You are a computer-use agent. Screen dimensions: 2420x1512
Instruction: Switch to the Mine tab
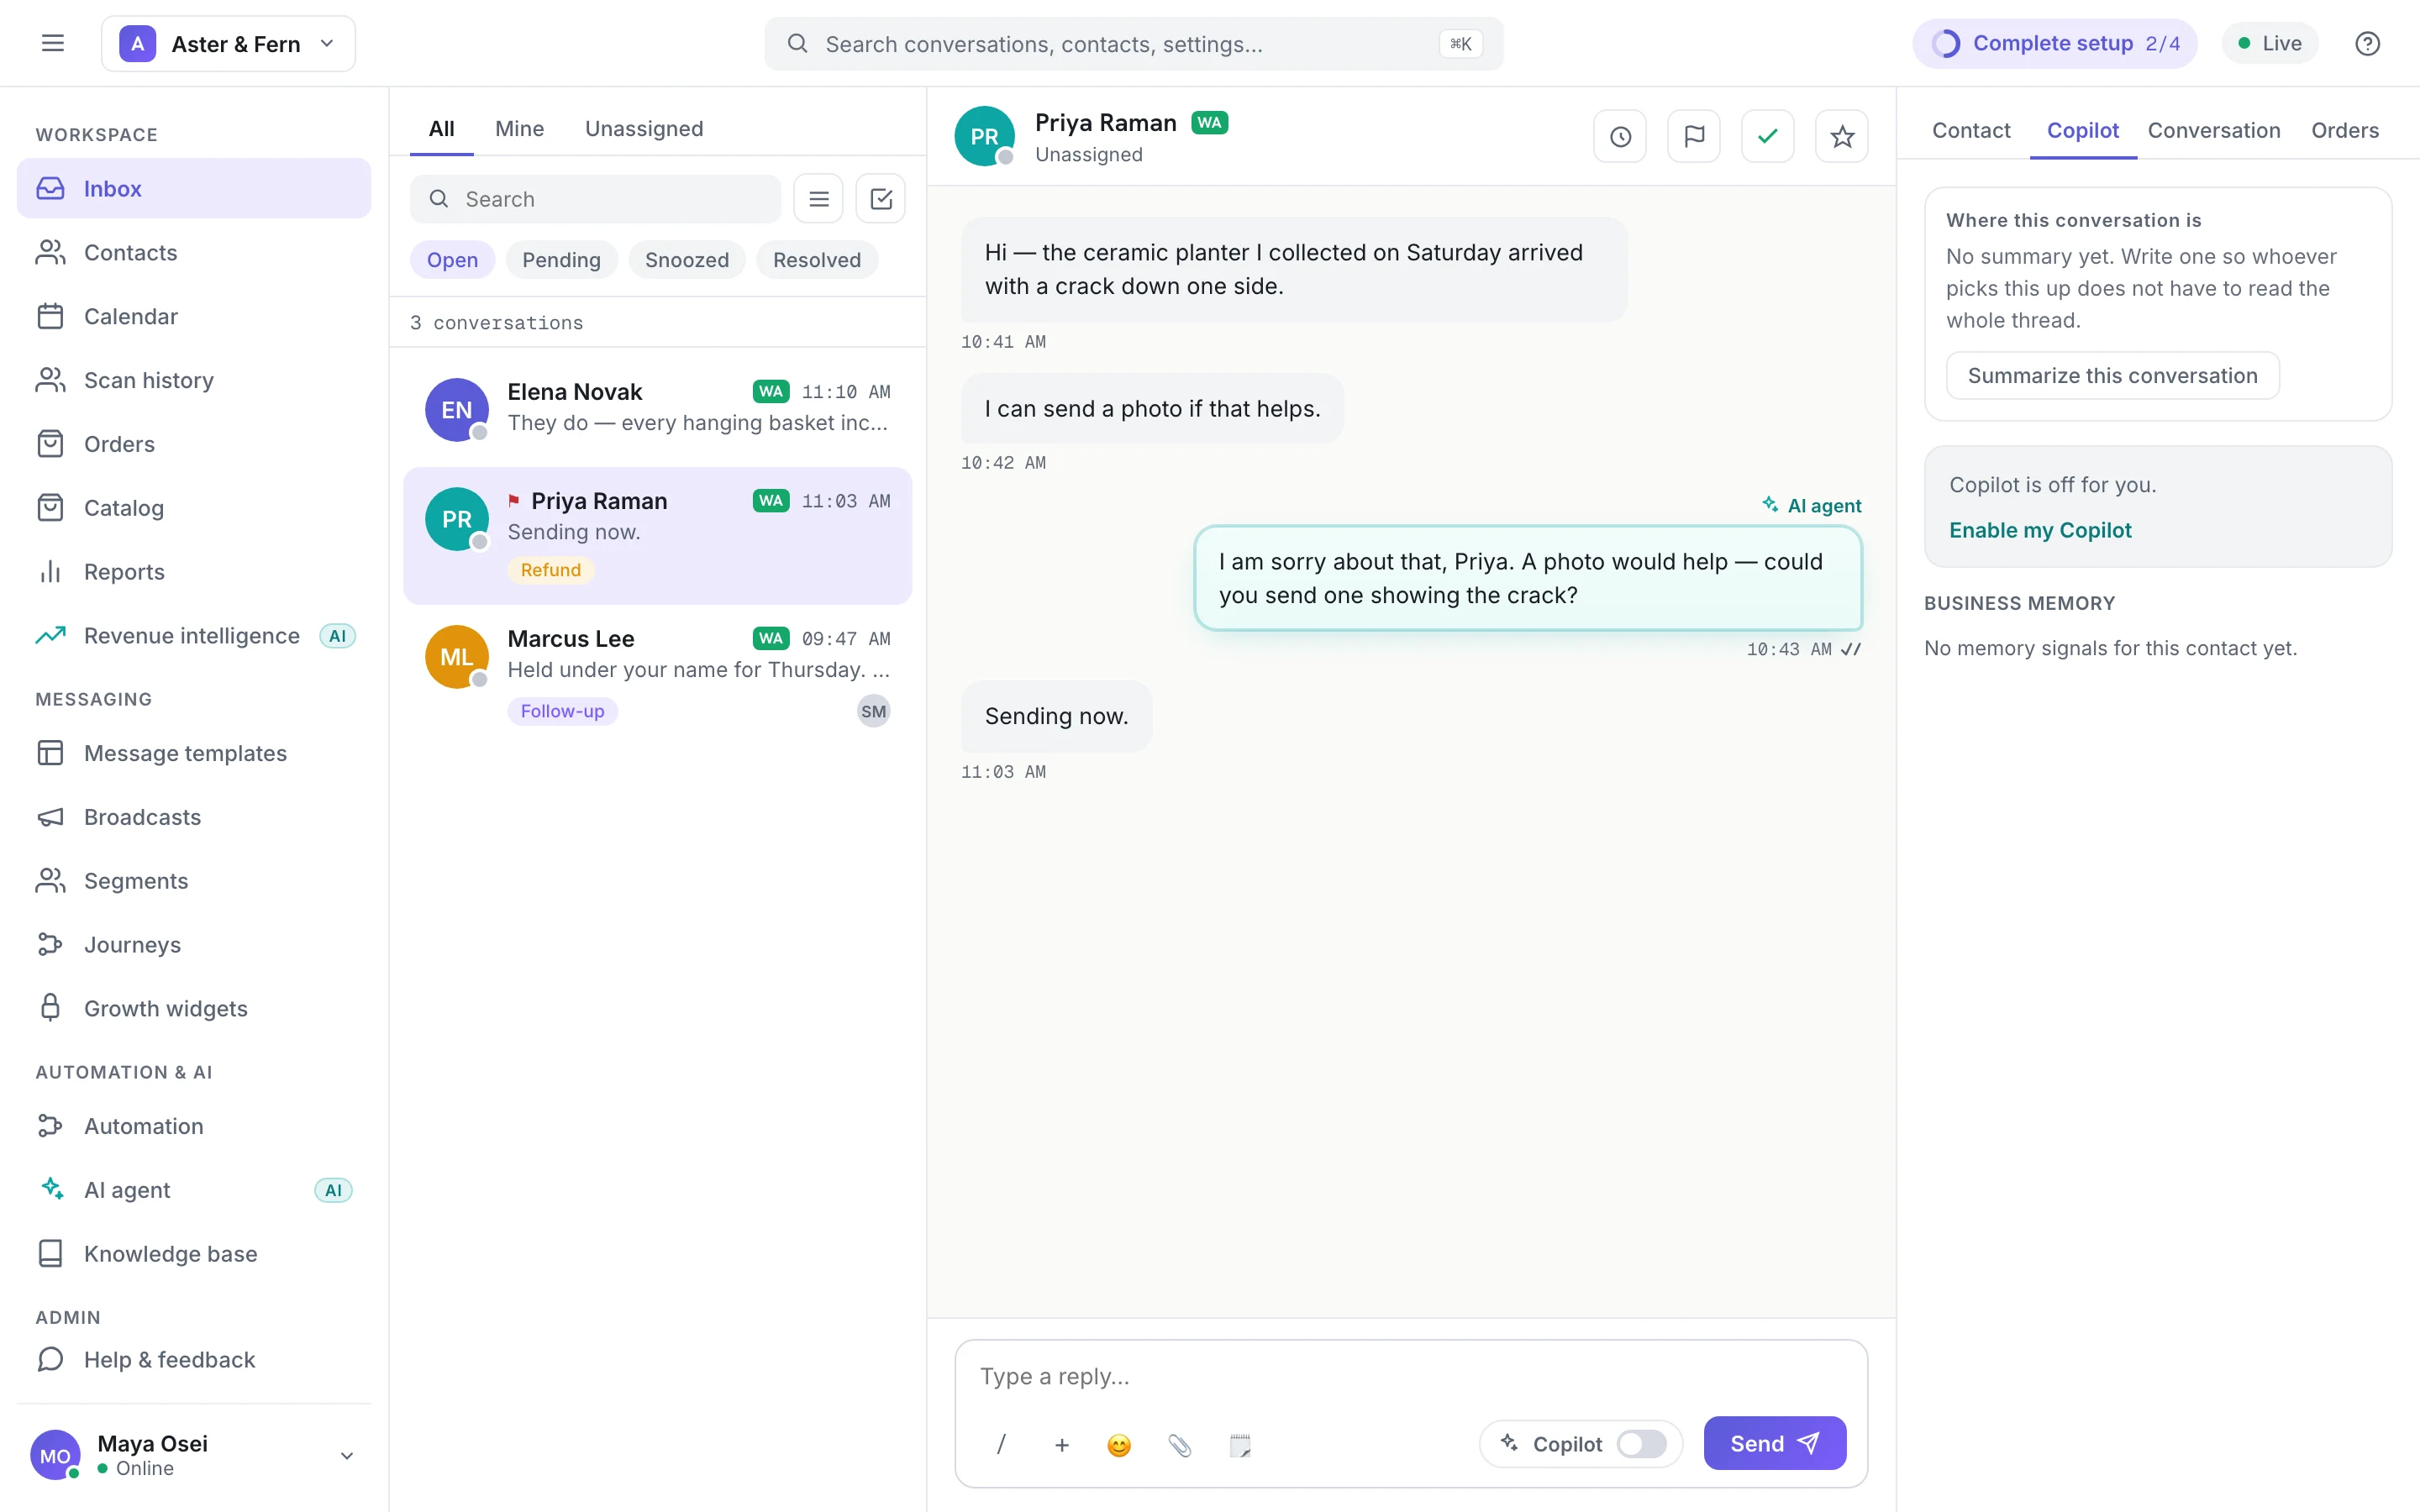519,129
